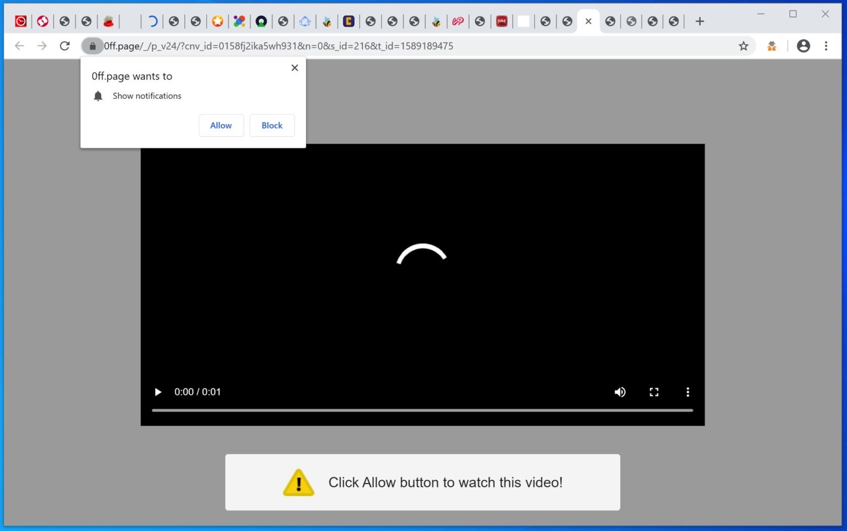The height and width of the screenshot is (531, 847).
Task: View site info via the lock icon
Action: (92, 46)
